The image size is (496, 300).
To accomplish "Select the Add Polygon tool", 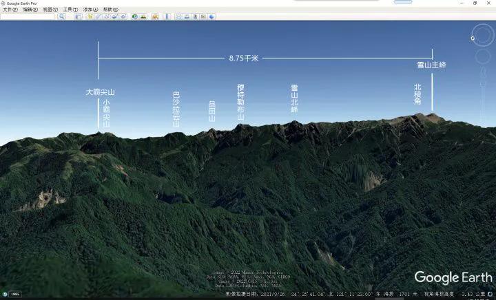I will click(99, 17).
